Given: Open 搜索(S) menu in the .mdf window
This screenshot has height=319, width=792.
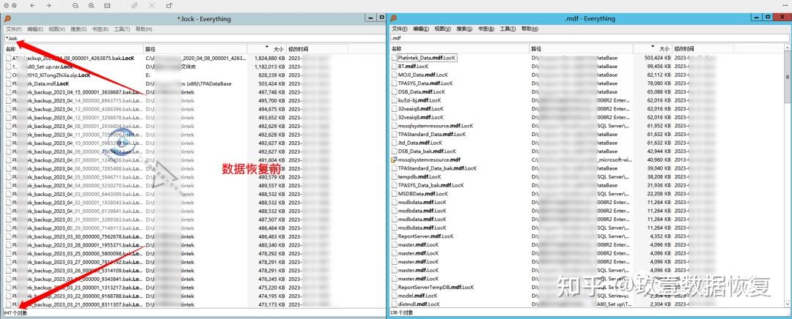Looking at the screenshot, I should 464,29.
